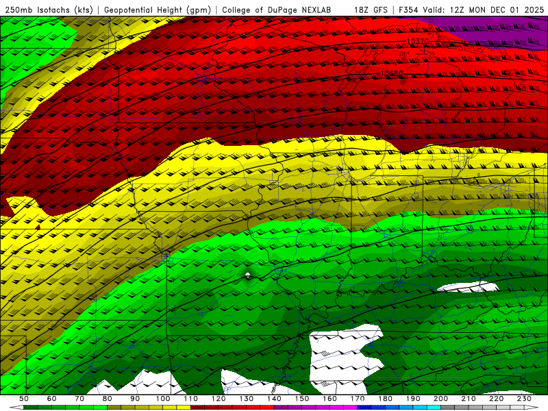Image resolution: width=548 pixels, height=411 pixels.
Task: Click the 'Valid: 12Z MON DEC 01 2025' text
Action: (x=484, y=10)
